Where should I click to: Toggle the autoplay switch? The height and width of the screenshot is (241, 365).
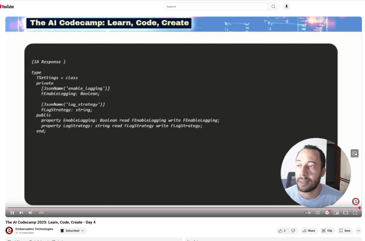click(307, 212)
